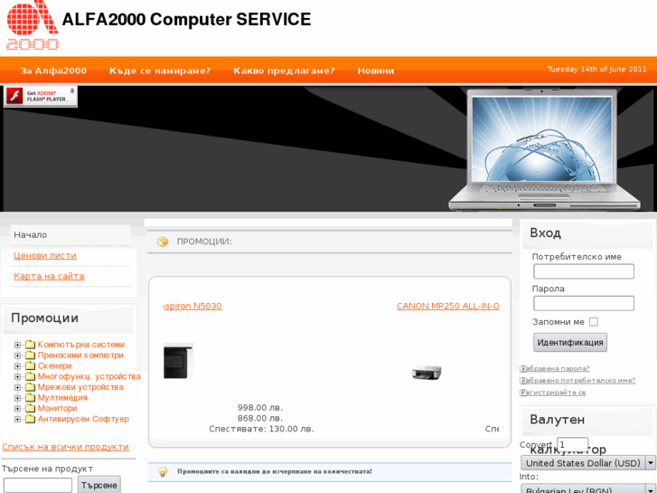The image size is (657, 493).
Task: Click the Скенери folder icon
Action: (30, 365)
